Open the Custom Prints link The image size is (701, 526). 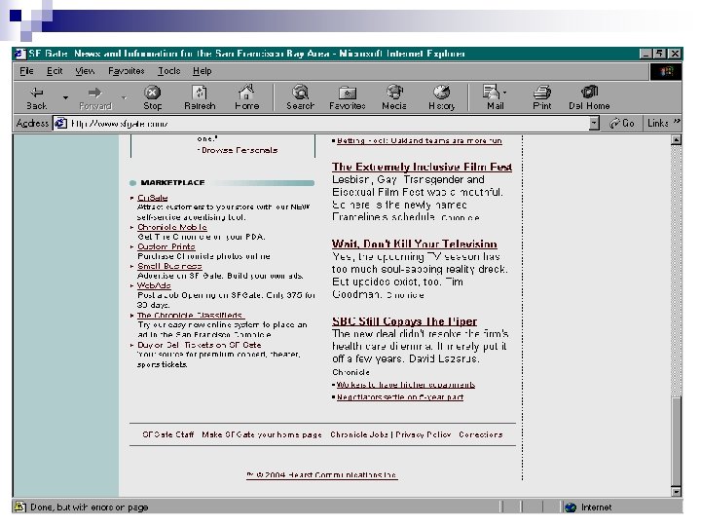166,246
